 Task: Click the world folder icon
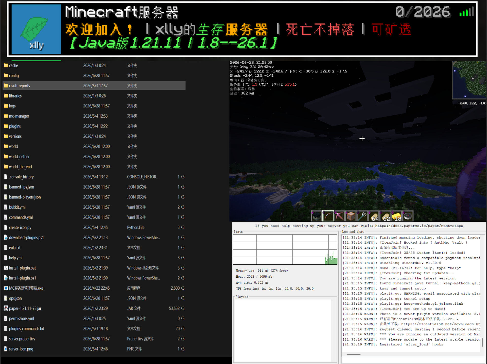[6, 146]
